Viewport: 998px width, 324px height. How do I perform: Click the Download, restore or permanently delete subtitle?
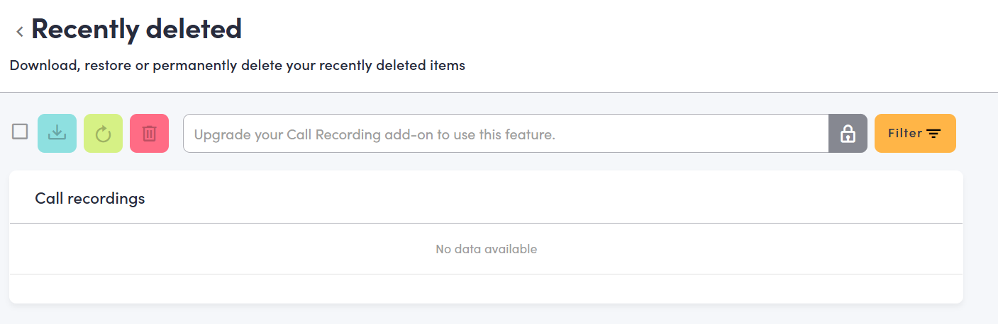pos(237,66)
